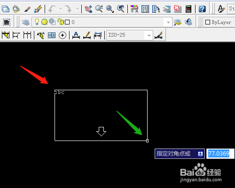
Task: Open the Layer Properties Manager icon
Action: click(x=26, y=22)
